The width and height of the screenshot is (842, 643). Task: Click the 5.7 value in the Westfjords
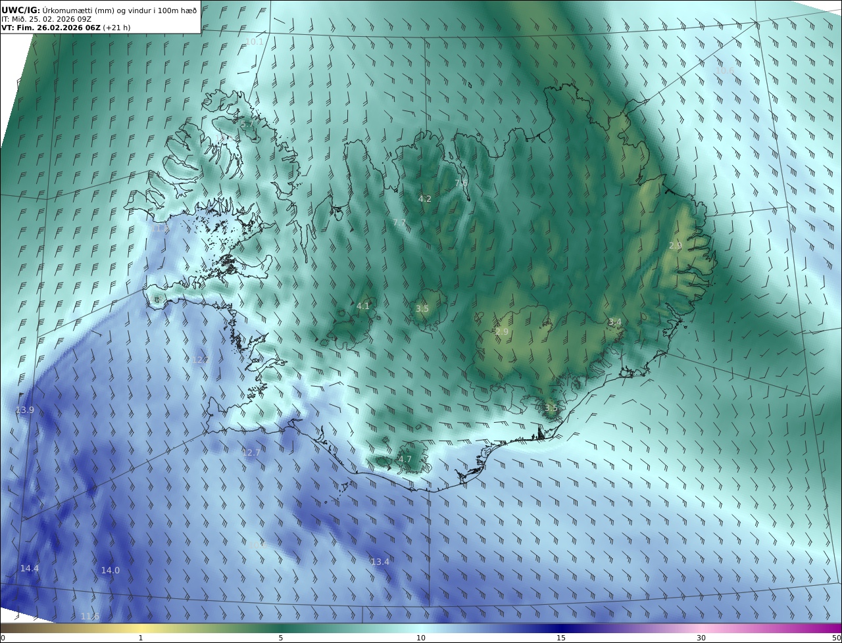click(x=247, y=124)
